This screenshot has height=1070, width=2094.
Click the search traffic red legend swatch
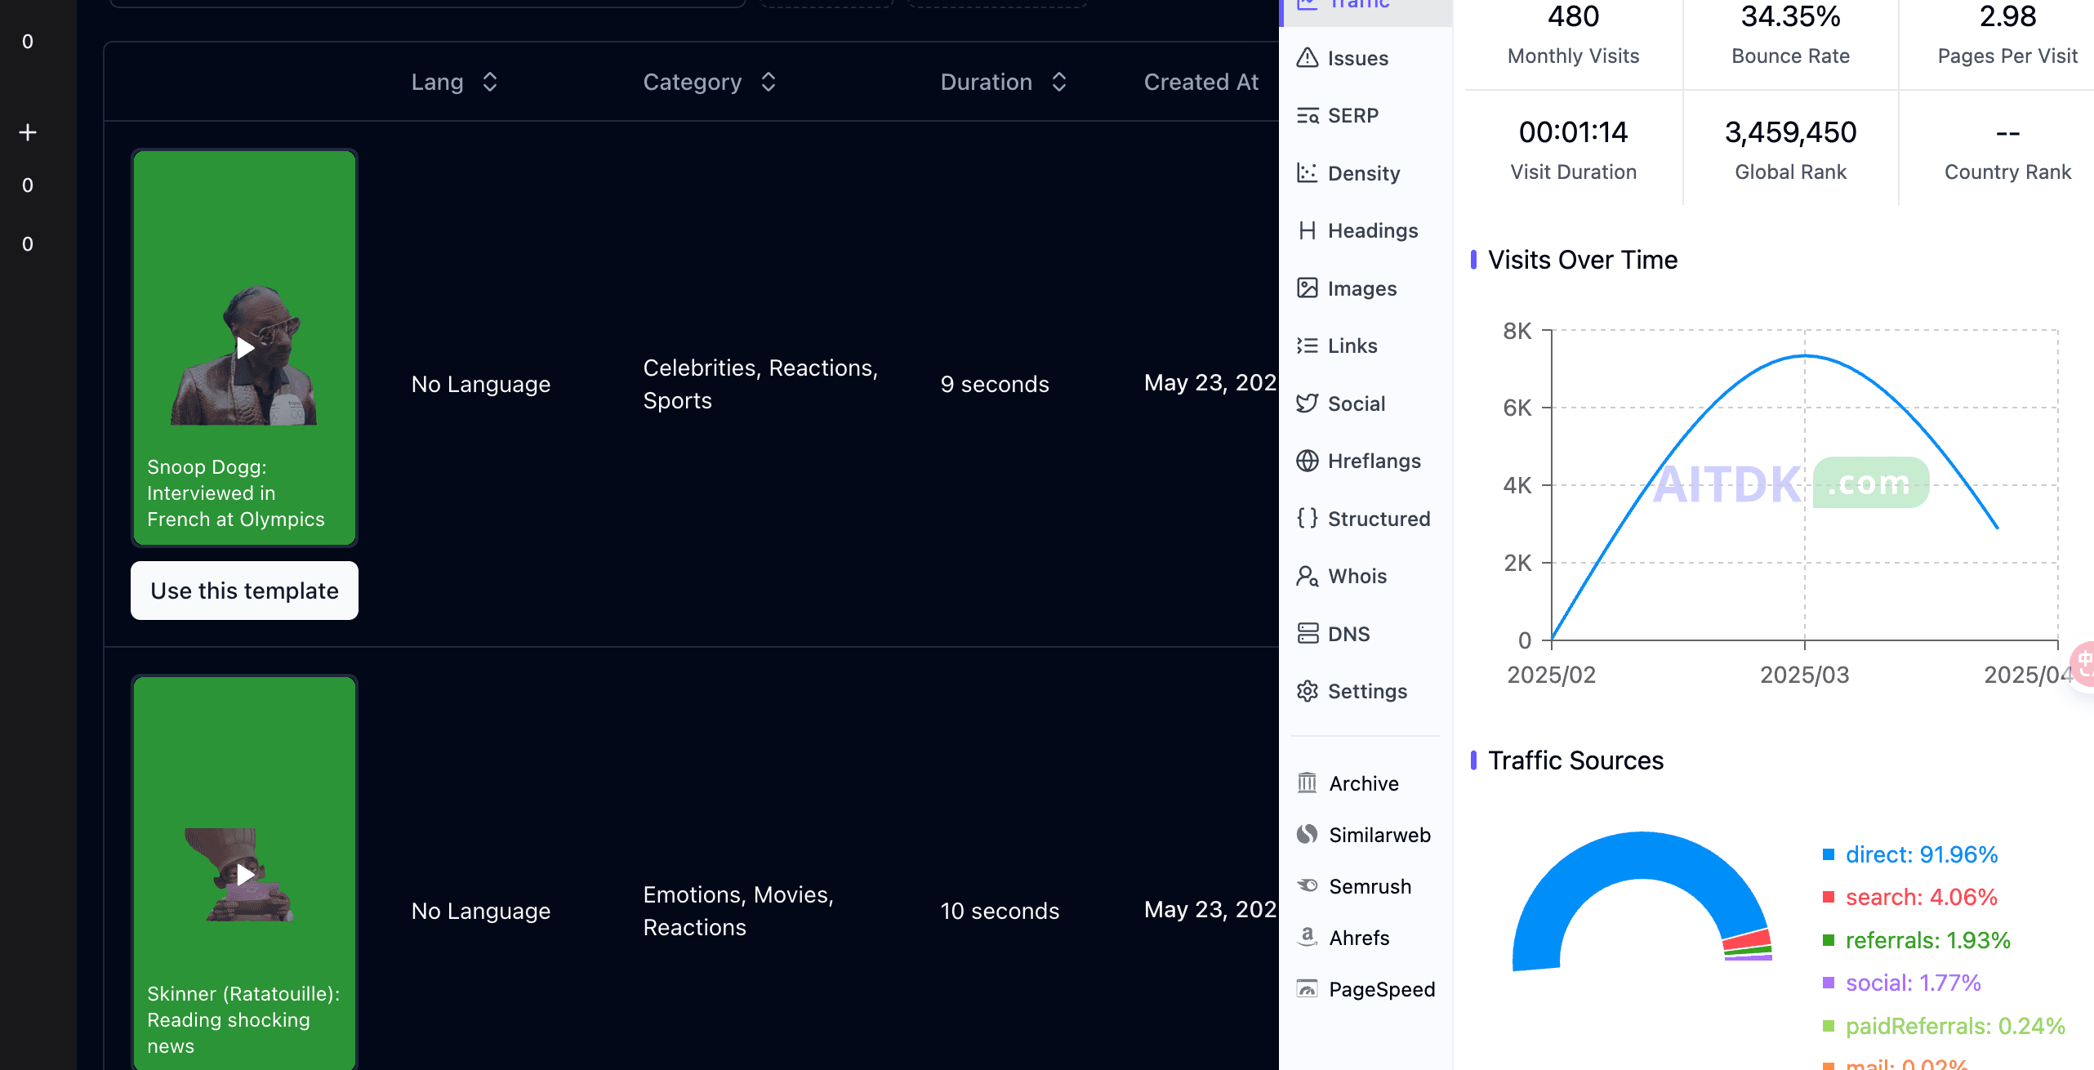coord(1829,897)
